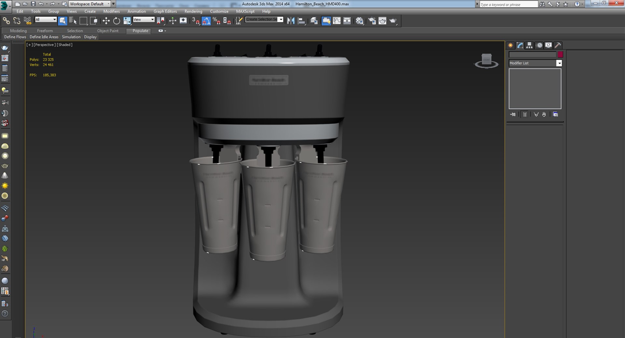Click the Define Idle Areas button
625x338 pixels.
click(44, 37)
